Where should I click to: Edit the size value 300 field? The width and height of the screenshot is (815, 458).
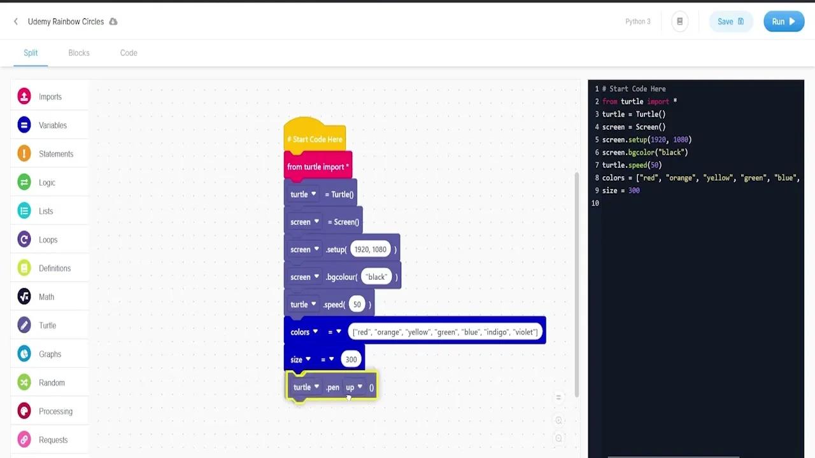pos(351,359)
